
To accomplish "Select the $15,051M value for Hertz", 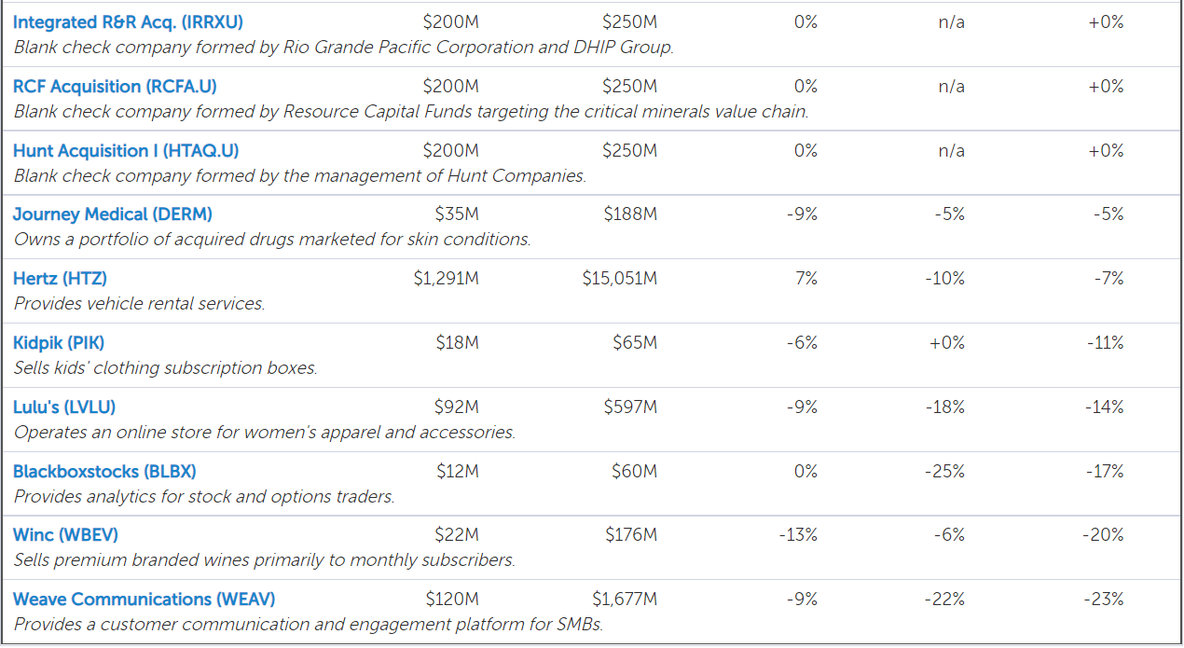I will pos(620,279).
